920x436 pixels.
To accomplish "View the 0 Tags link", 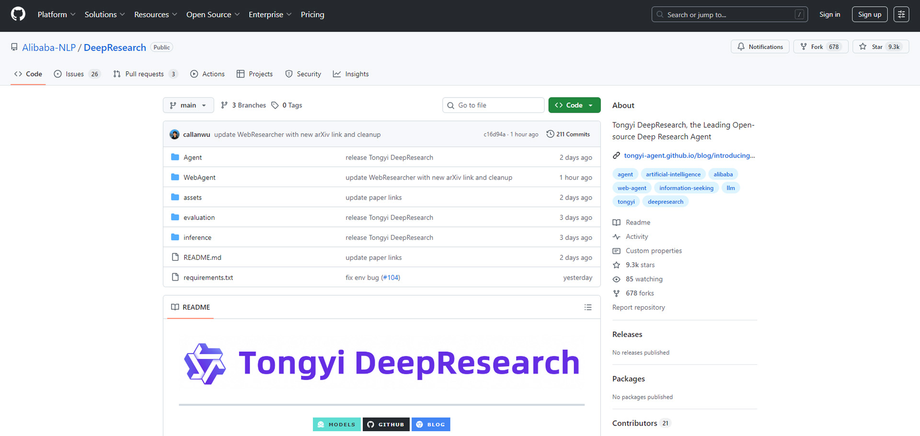I will pyautogui.click(x=287, y=105).
